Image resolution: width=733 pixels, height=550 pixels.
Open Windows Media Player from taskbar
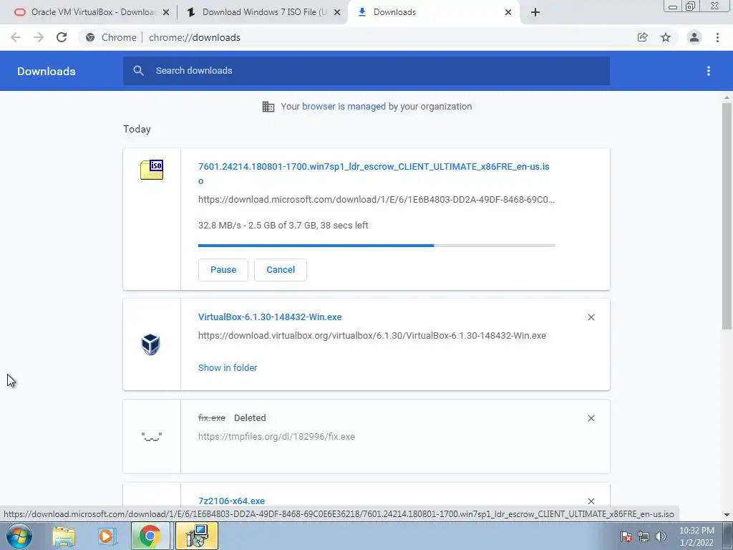(x=107, y=536)
